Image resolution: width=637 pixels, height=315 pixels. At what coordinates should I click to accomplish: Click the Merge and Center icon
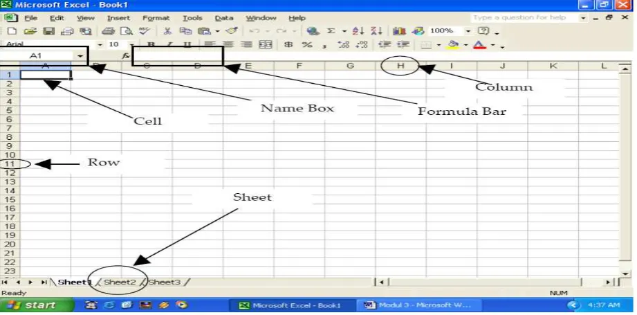(x=266, y=44)
